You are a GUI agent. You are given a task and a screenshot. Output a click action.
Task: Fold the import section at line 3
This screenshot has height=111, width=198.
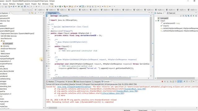50,20
